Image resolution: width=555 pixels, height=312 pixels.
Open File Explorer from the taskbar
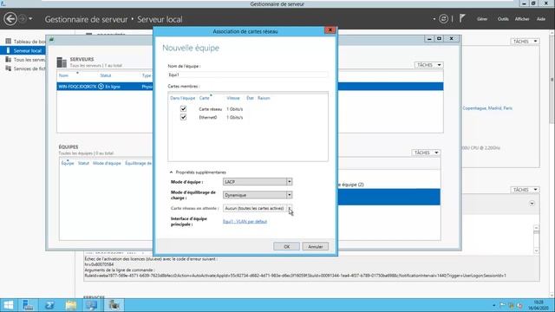point(71,305)
